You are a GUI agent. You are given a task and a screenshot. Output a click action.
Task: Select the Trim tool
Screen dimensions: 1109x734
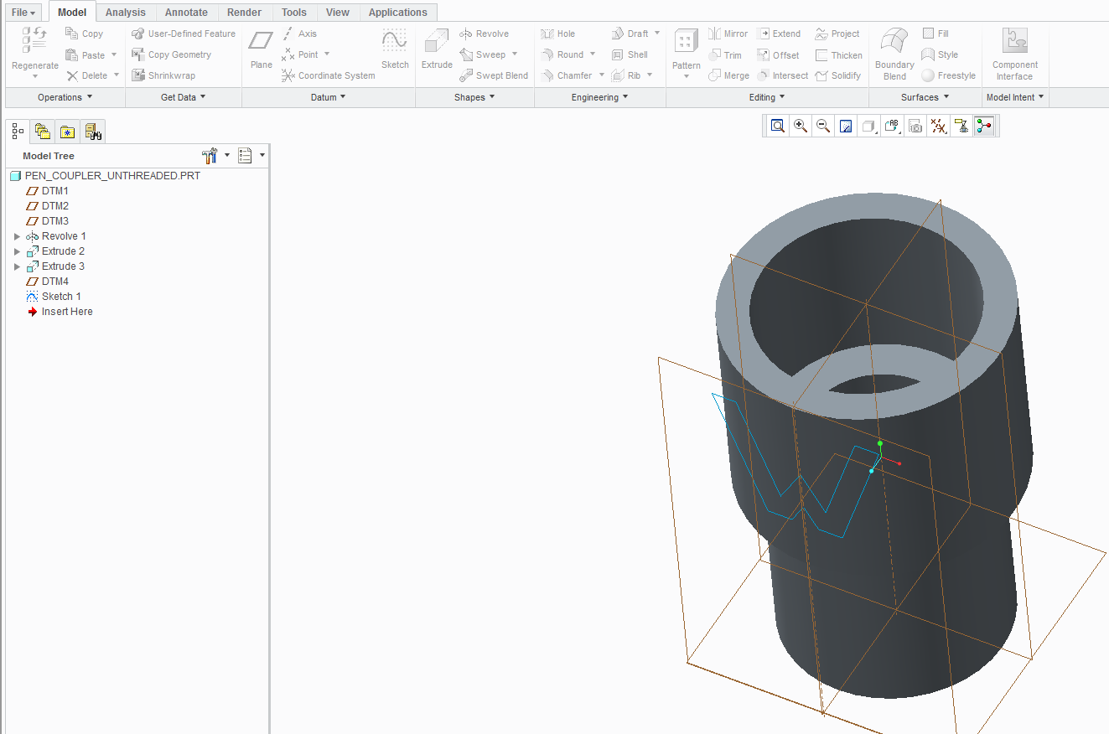[x=725, y=54]
